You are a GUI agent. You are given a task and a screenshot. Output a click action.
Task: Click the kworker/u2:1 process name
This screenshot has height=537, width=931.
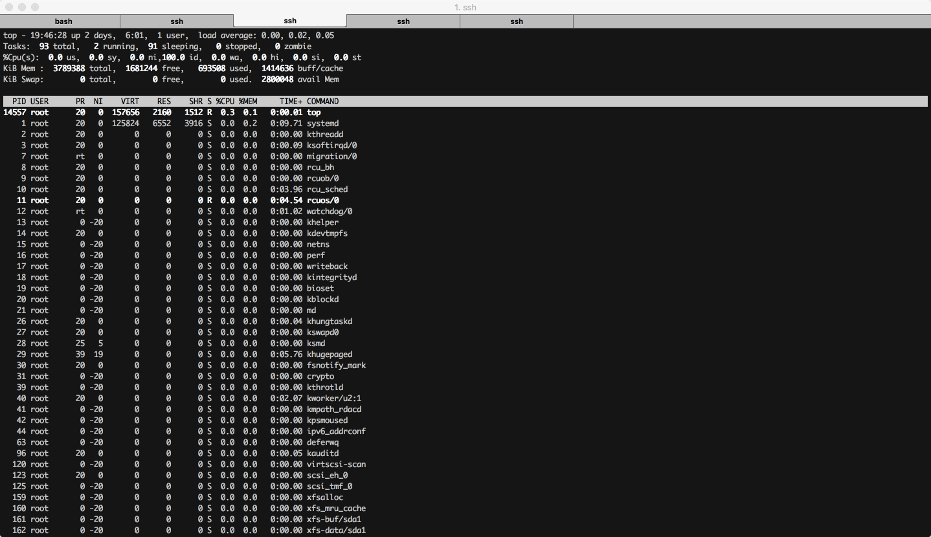[x=333, y=399]
